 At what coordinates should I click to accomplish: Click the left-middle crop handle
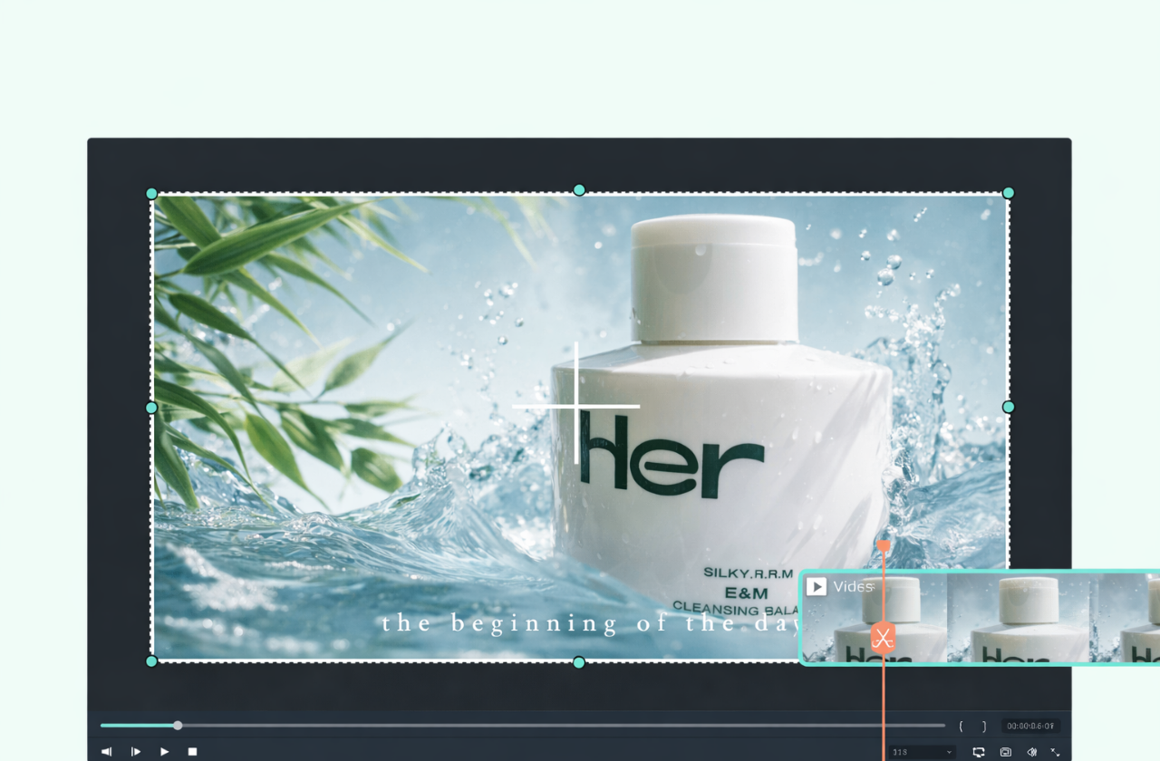click(152, 408)
